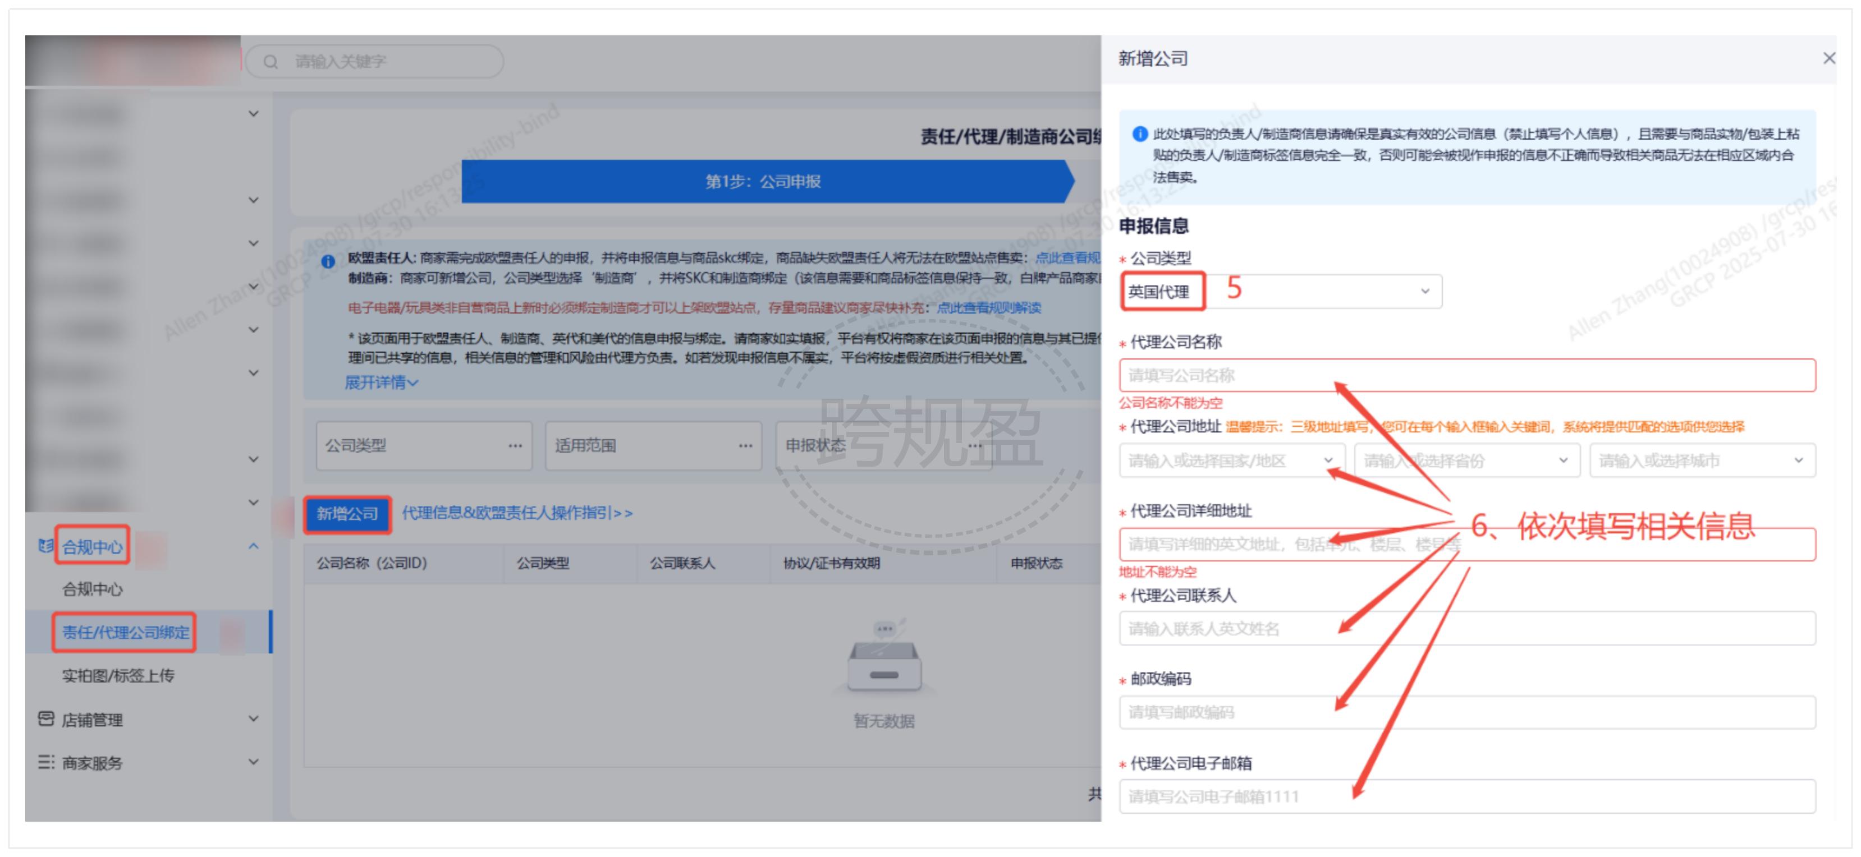The height and width of the screenshot is (857, 1861).
Task: Select 实拍图/标签上传 menu item
Action: (x=118, y=676)
